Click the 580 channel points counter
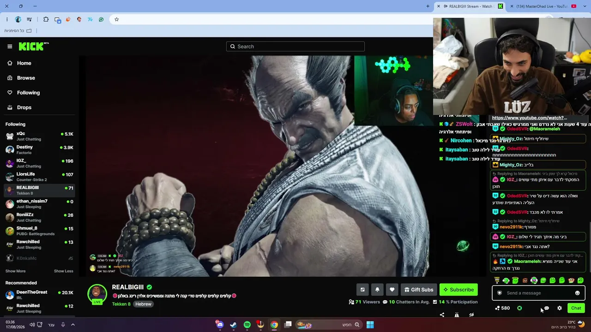 (x=502, y=308)
